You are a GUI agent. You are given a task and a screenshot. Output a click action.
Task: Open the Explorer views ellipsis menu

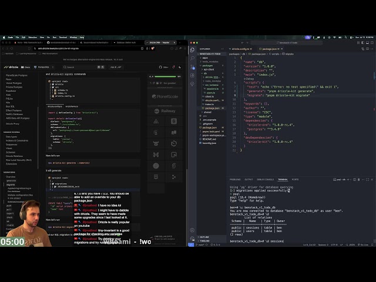[222, 49]
